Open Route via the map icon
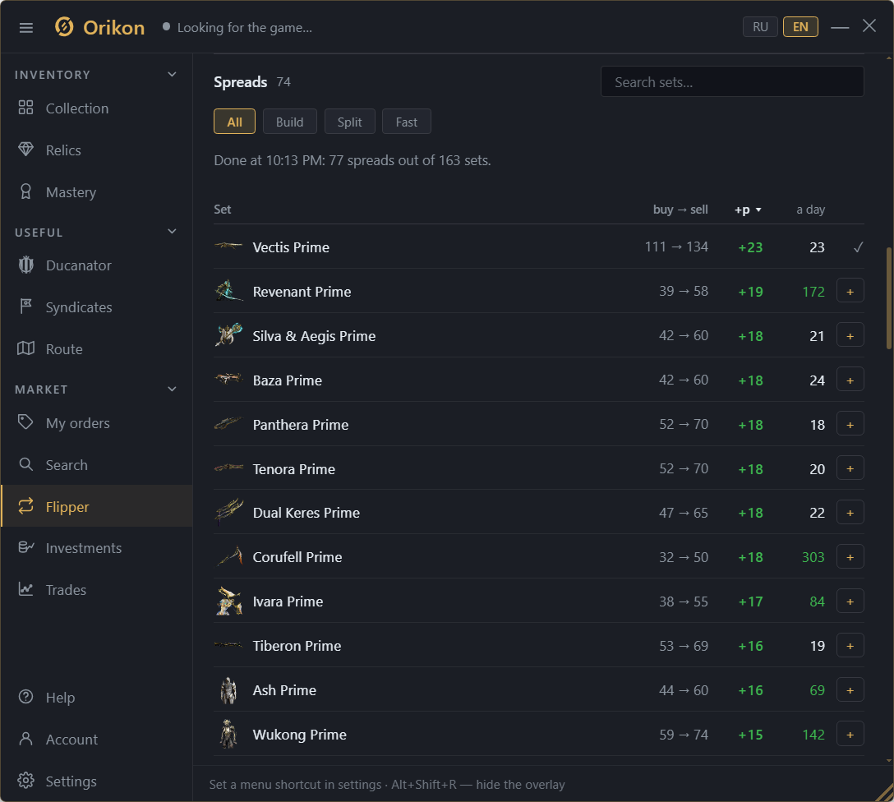This screenshot has width=894, height=802. (x=25, y=348)
